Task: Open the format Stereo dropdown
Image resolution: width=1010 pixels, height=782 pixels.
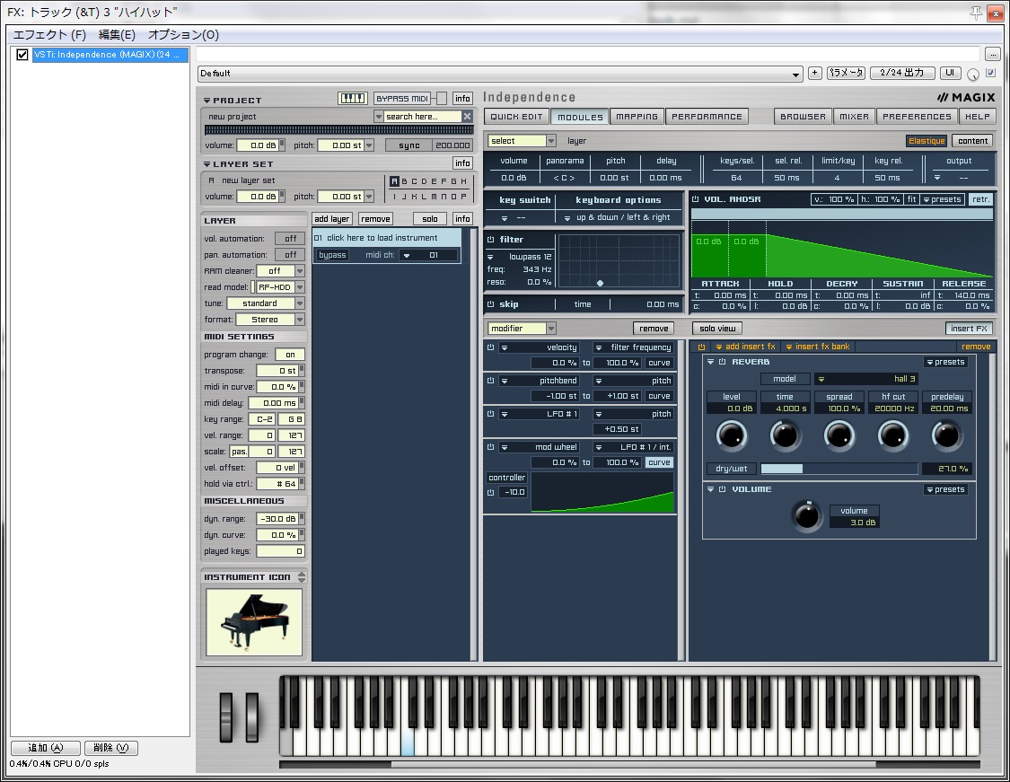Action: [x=270, y=320]
